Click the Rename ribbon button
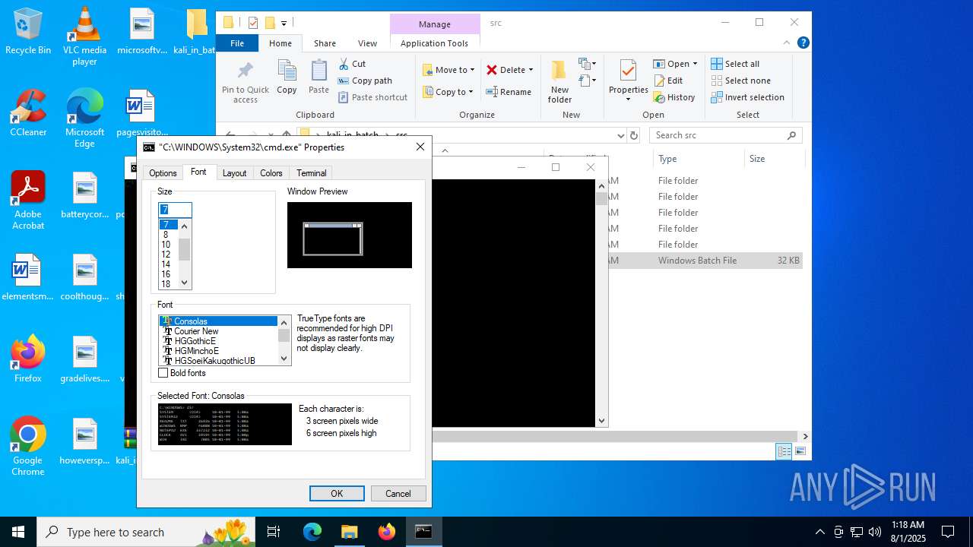The width and height of the screenshot is (973, 547). tap(509, 92)
